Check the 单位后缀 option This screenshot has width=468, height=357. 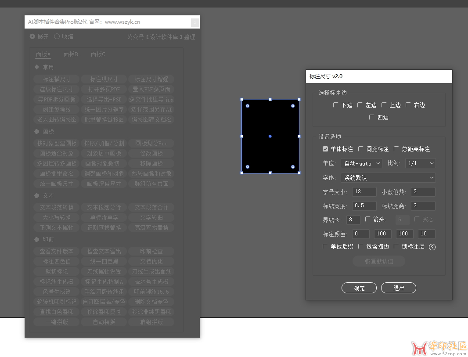click(325, 246)
